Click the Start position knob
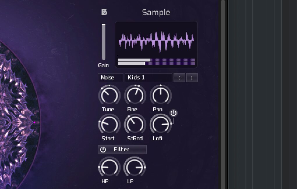This screenshot has height=189, width=297. (109, 124)
